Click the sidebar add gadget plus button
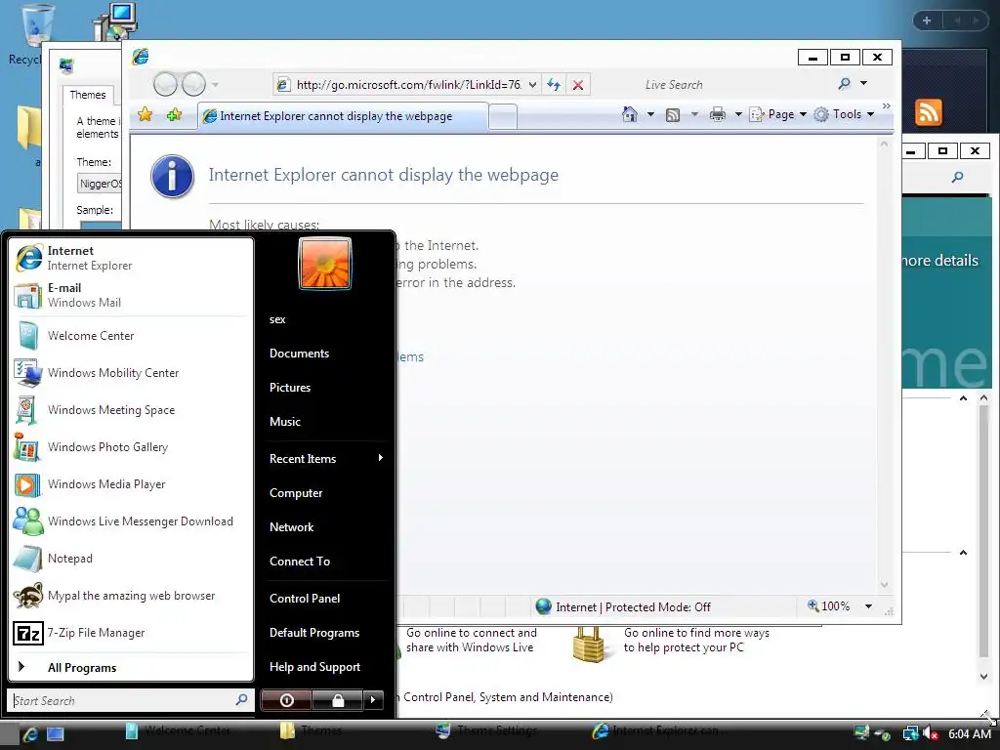The height and width of the screenshot is (750, 1000). coord(927,21)
